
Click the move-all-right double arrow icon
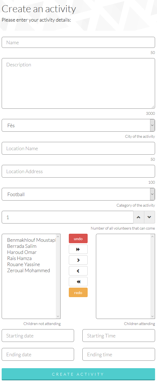pos(78,249)
